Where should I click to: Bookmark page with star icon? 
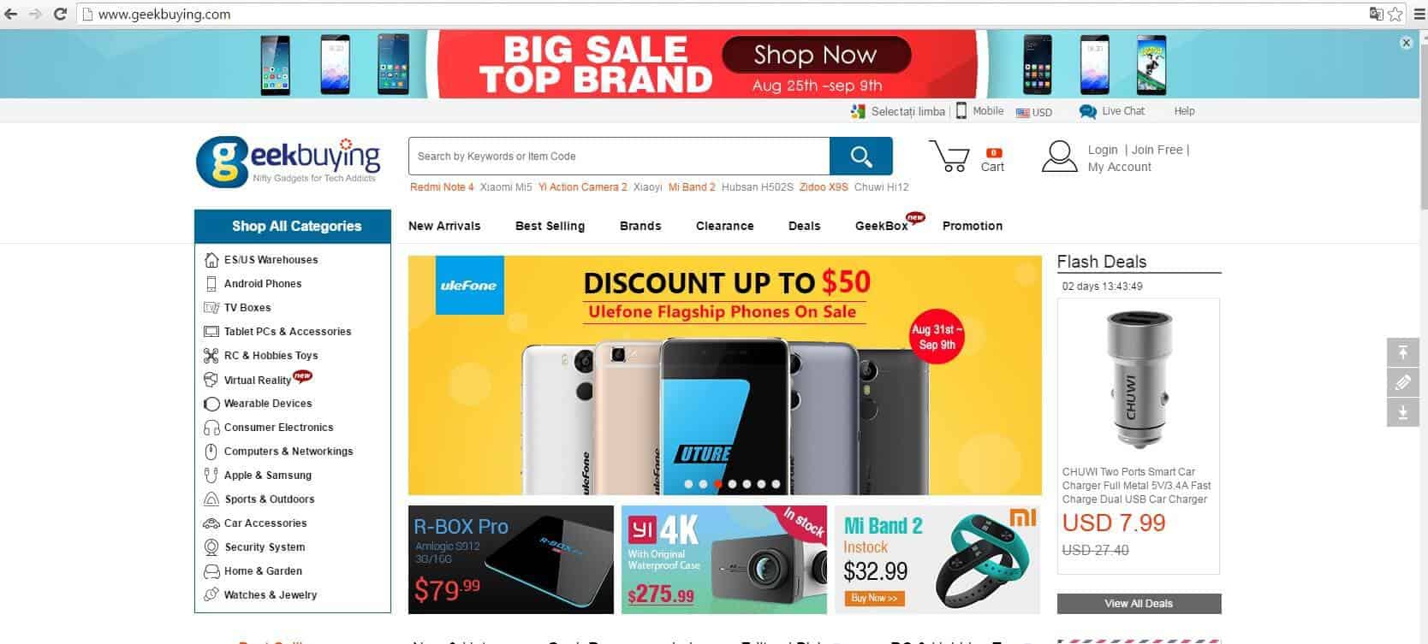(1395, 14)
